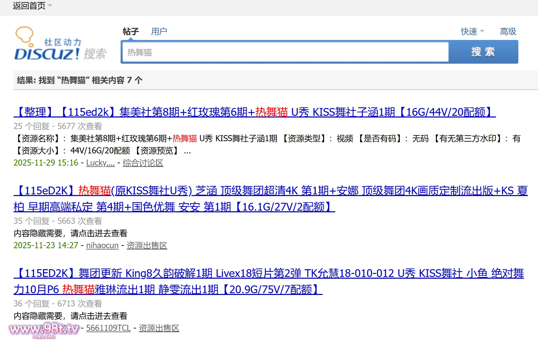This screenshot has width=538, height=342.
Task: Open 资源出售区 next to 5661109TCL
Action: [159, 328]
